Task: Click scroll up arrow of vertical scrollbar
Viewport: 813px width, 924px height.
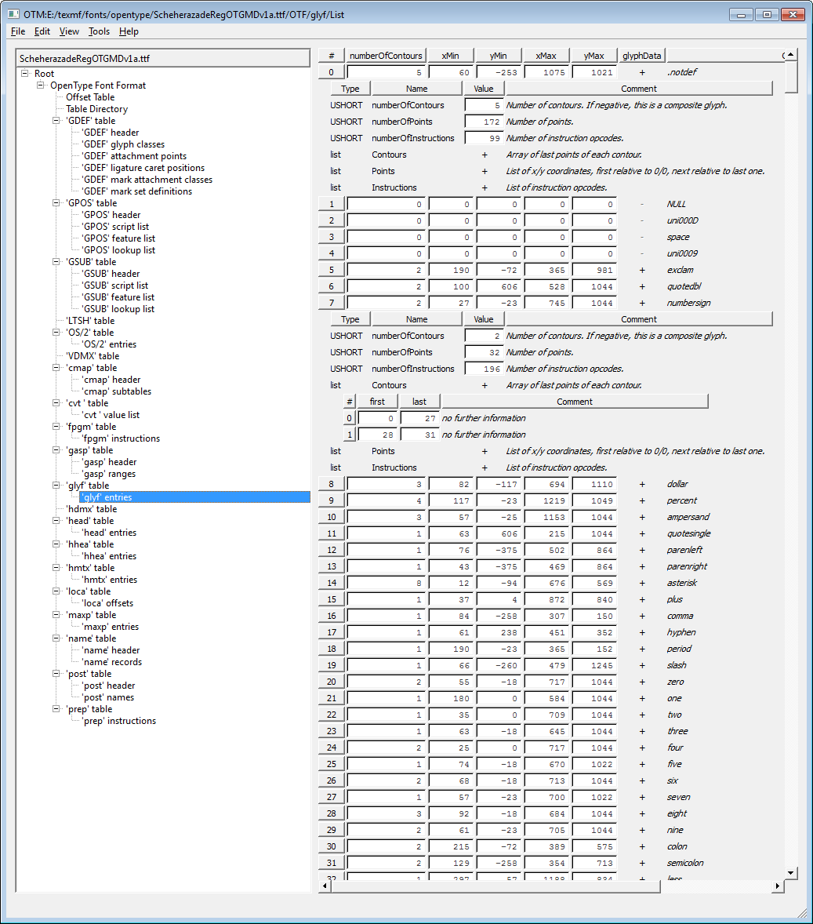Action: (791, 54)
